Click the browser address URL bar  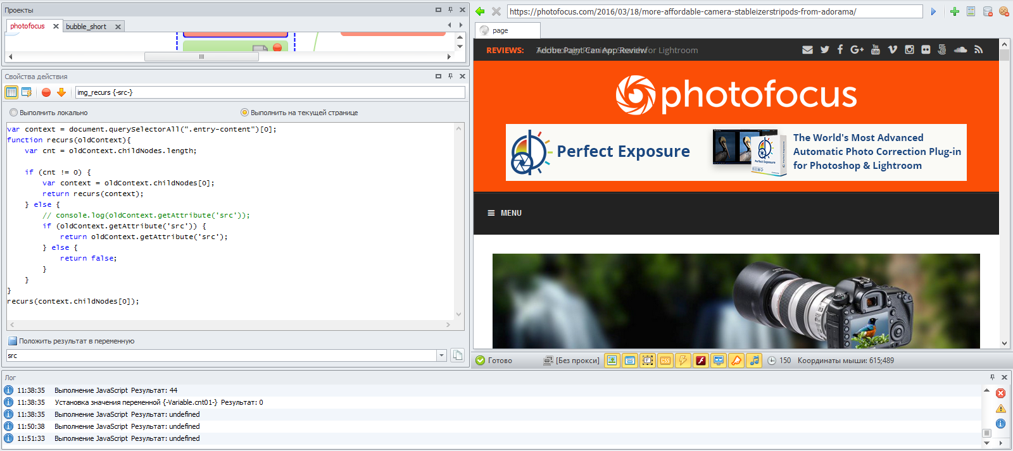click(x=715, y=11)
